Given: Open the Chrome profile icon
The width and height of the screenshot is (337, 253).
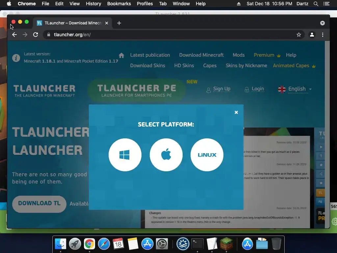Looking at the screenshot, I should 312,35.
